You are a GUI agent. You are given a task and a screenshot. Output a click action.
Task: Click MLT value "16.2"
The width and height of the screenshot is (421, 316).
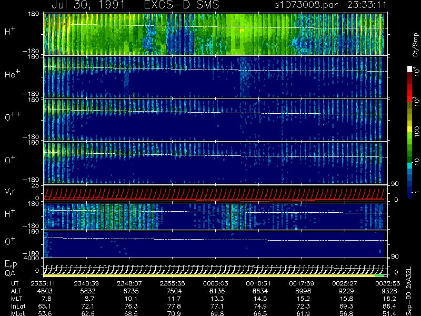click(389, 299)
